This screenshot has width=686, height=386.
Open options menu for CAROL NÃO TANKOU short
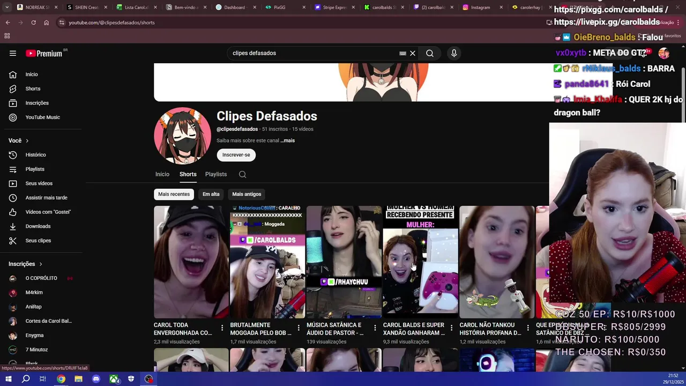[527, 328]
